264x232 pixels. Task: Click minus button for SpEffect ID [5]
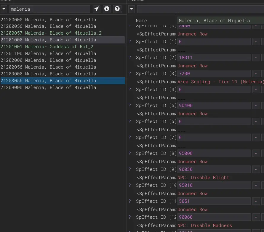click(256, 106)
